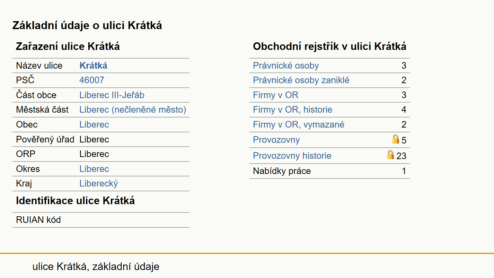Open Liberec (nečleněné město) link
The height and width of the screenshot is (278, 494).
click(x=133, y=110)
